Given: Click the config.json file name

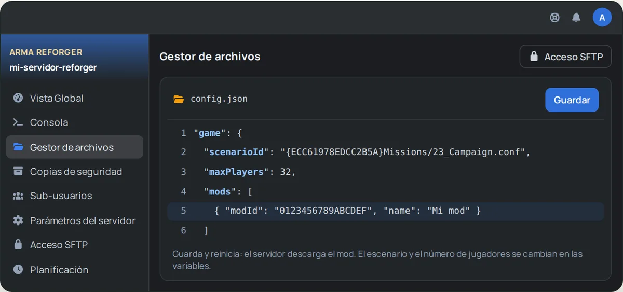Looking at the screenshot, I should pyautogui.click(x=219, y=99).
